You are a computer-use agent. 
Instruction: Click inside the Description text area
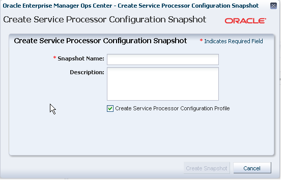(163, 84)
